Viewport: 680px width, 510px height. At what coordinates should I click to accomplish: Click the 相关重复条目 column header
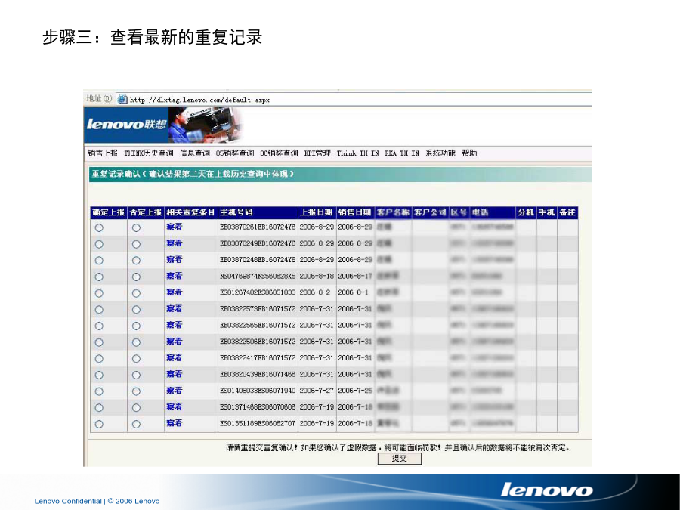[191, 212]
